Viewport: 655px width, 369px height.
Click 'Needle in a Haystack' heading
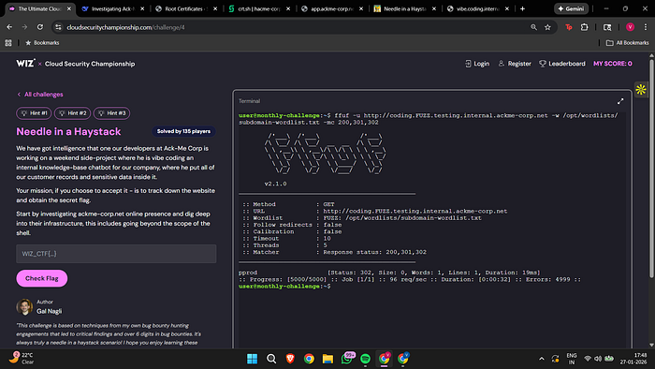pos(68,132)
